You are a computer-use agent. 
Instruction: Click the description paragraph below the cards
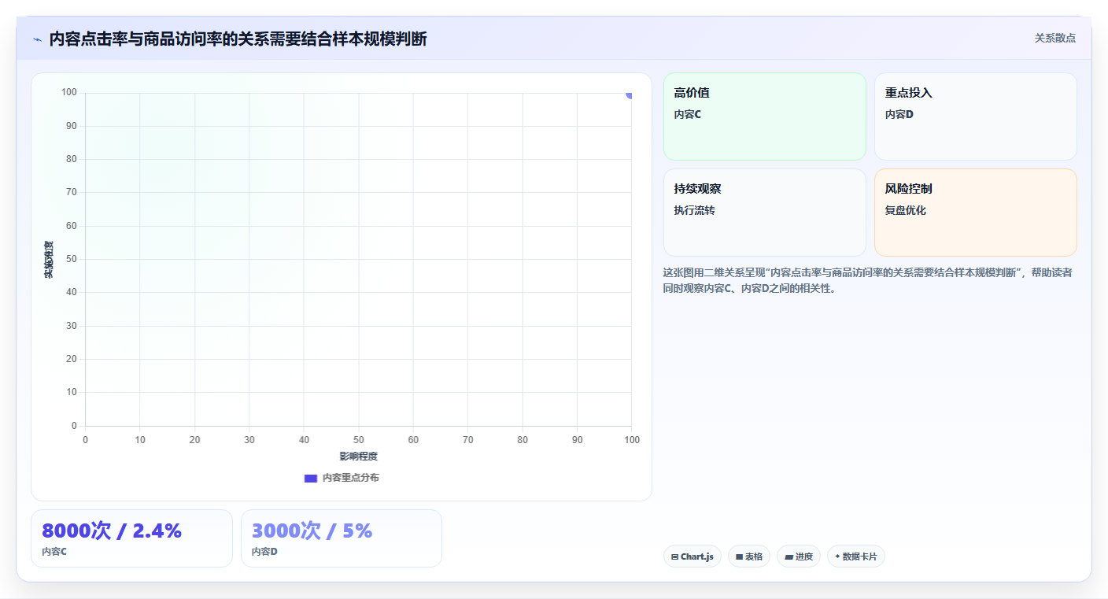(x=867, y=280)
